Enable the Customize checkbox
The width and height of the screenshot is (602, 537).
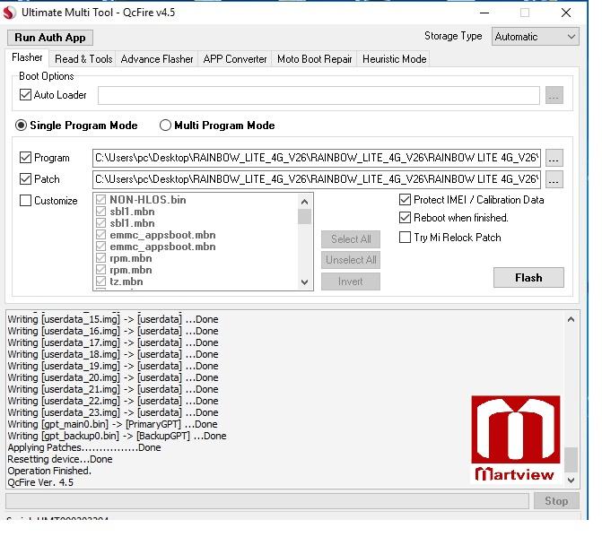click(x=25, y=201)
